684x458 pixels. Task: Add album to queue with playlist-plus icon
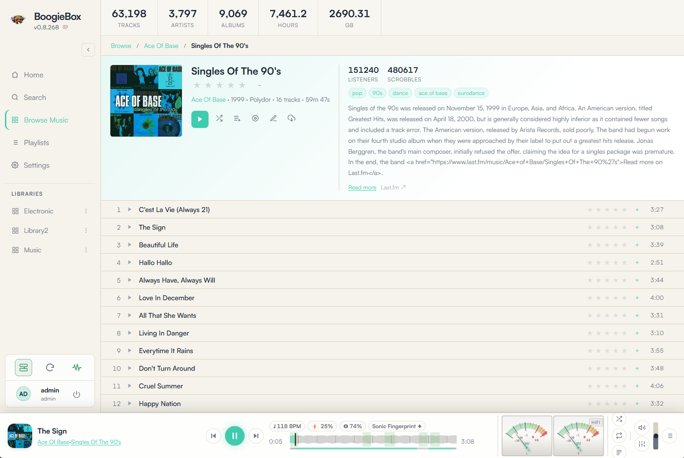237,118
